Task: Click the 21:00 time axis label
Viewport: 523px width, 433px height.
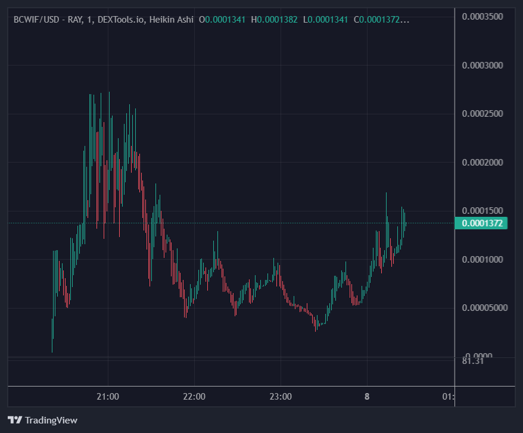Action: 108,397
